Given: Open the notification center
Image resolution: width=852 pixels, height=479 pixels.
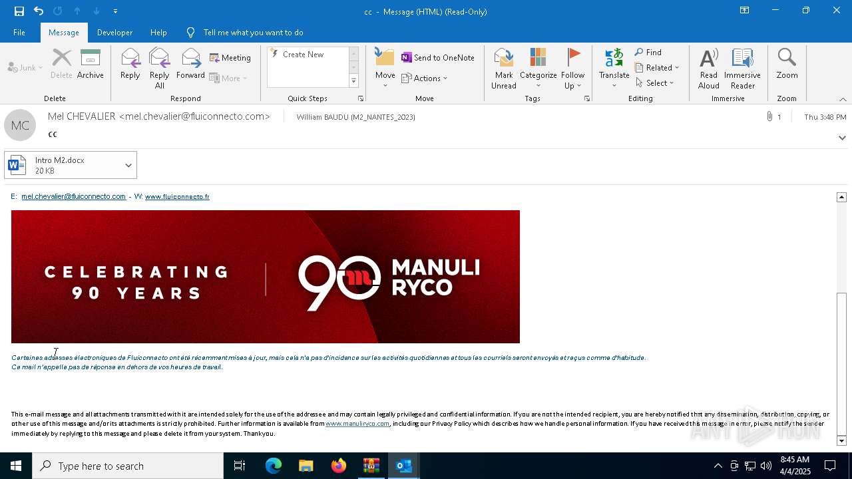Looking at the screenshot, I should pyautogui.click(x=830, y=466).
